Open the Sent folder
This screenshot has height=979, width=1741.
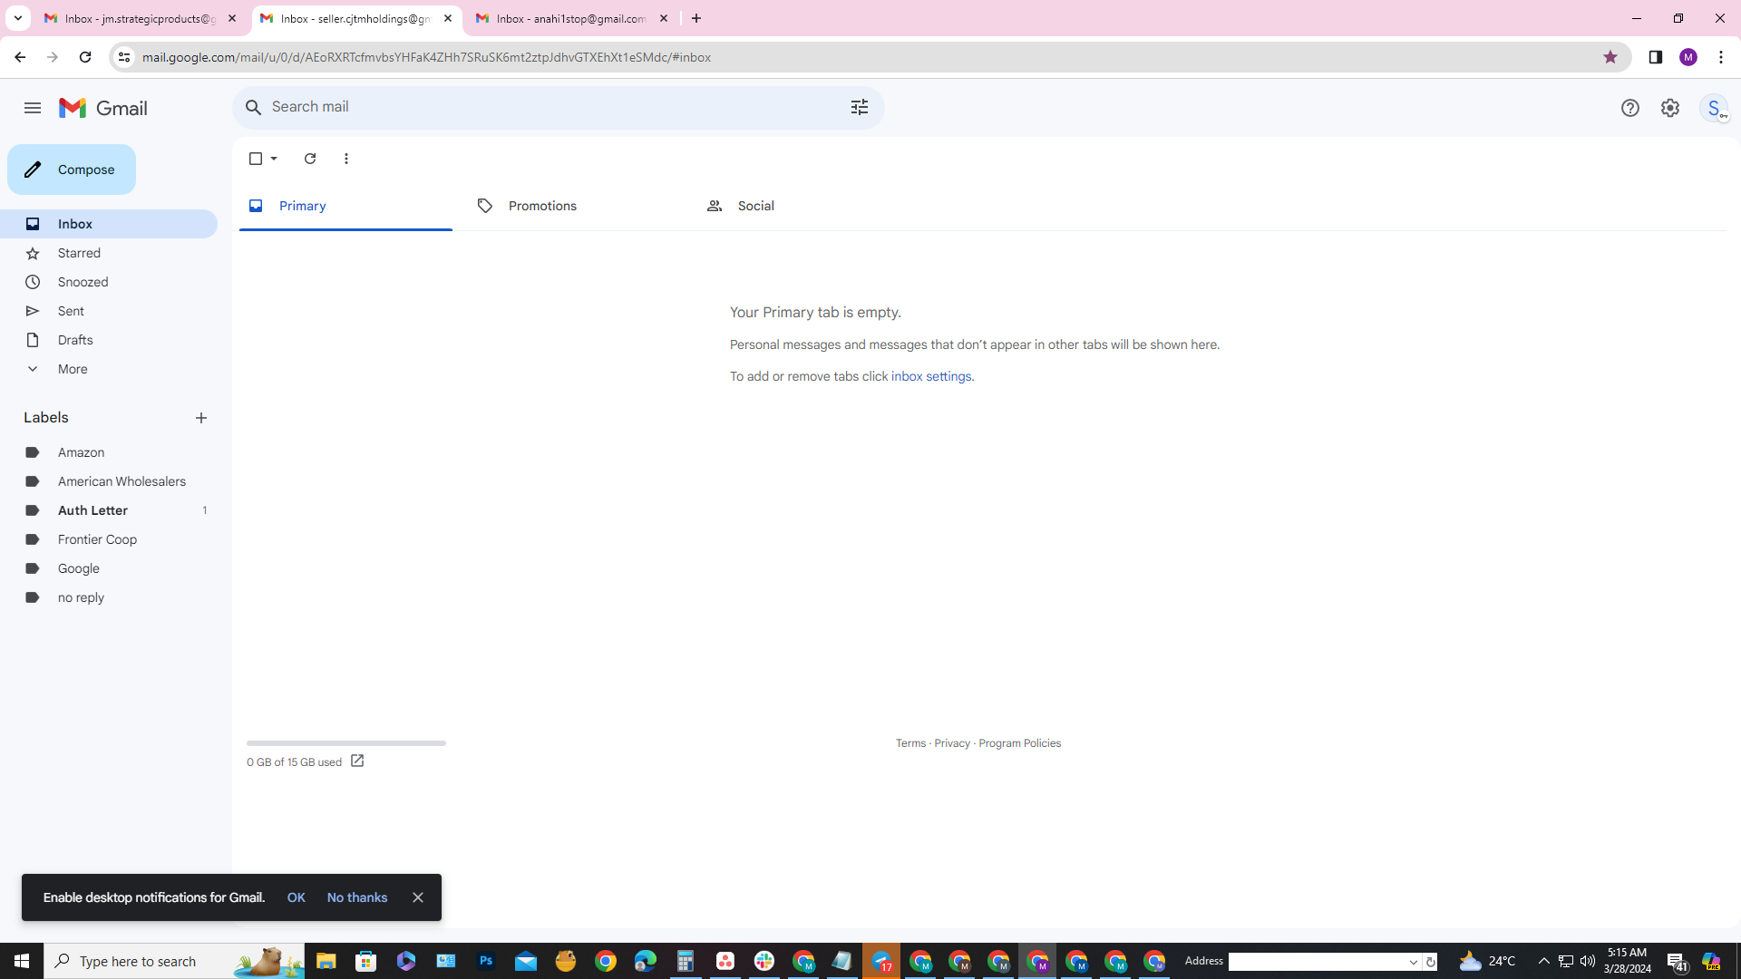click(109, 311)
